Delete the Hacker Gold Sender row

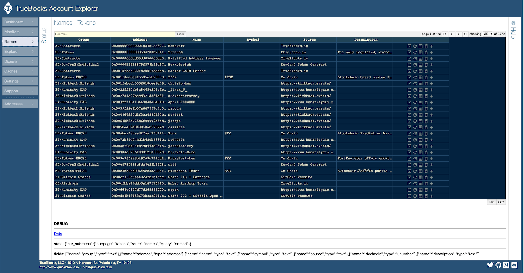[x=426, y=71]
